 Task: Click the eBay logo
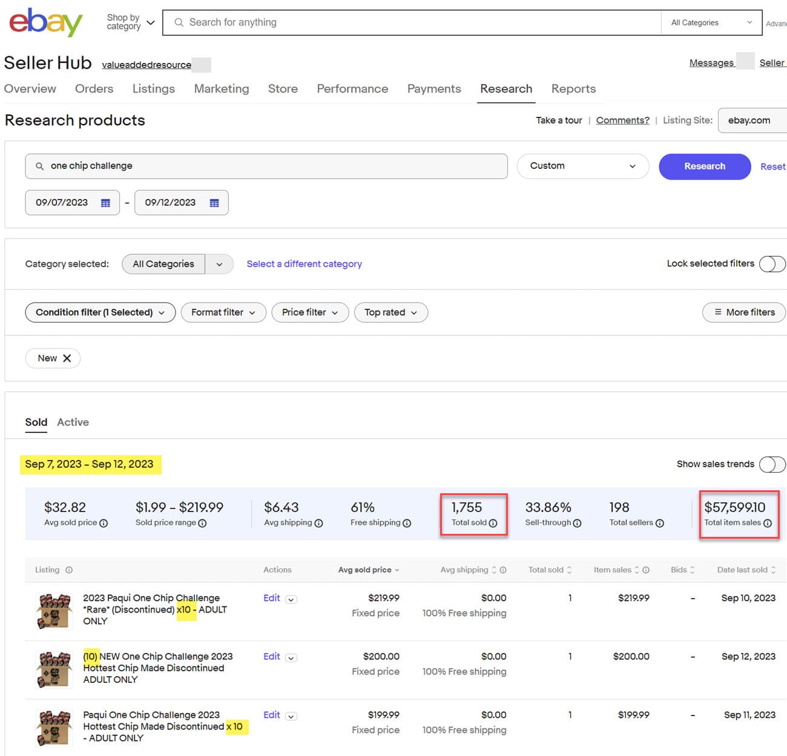pyautogui.click(x=46, y=22)
